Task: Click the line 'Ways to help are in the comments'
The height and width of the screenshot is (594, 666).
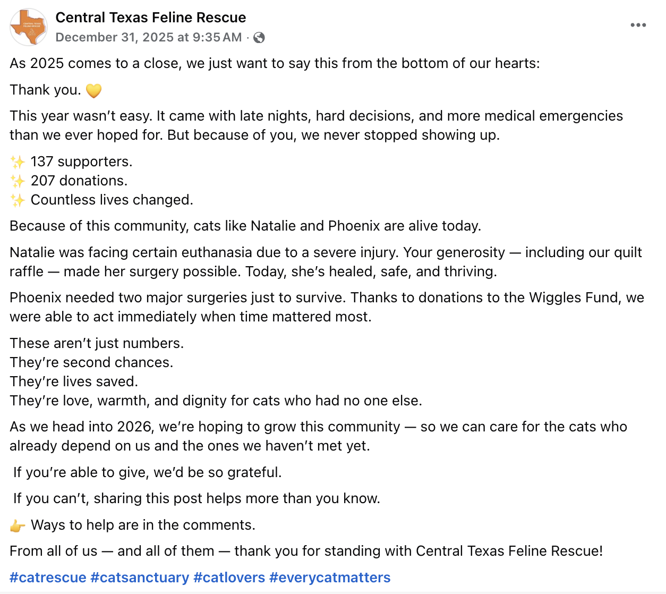Action: pos(143,525)
